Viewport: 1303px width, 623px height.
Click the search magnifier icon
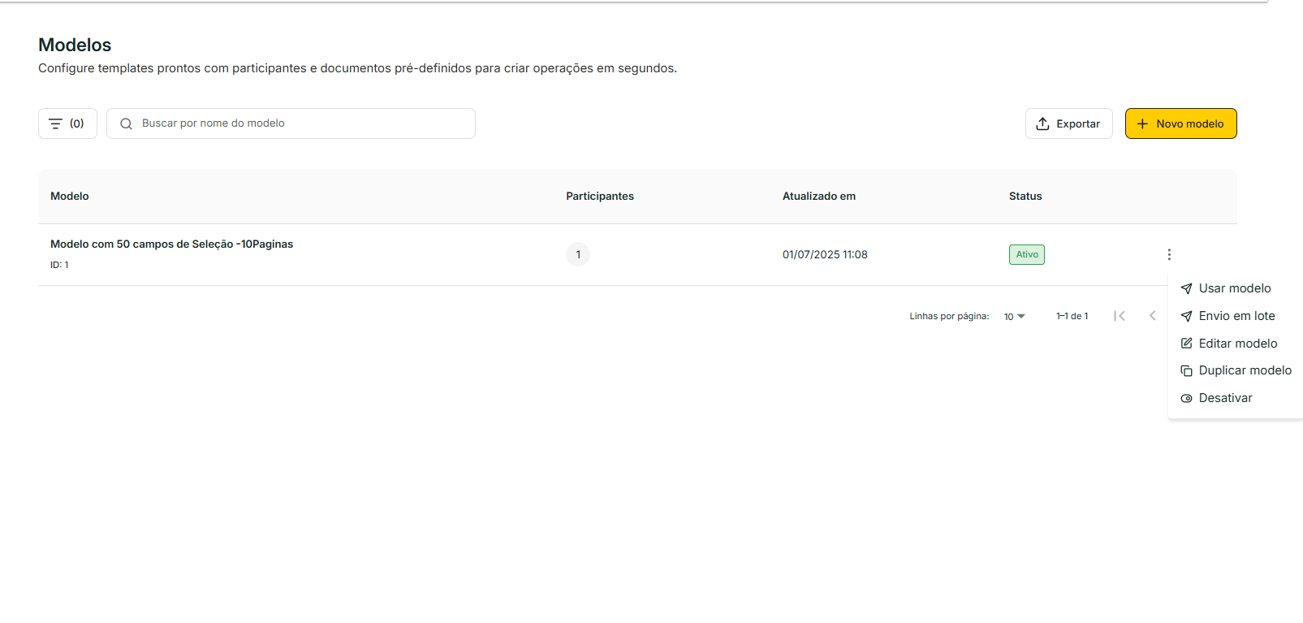[126, 124]
